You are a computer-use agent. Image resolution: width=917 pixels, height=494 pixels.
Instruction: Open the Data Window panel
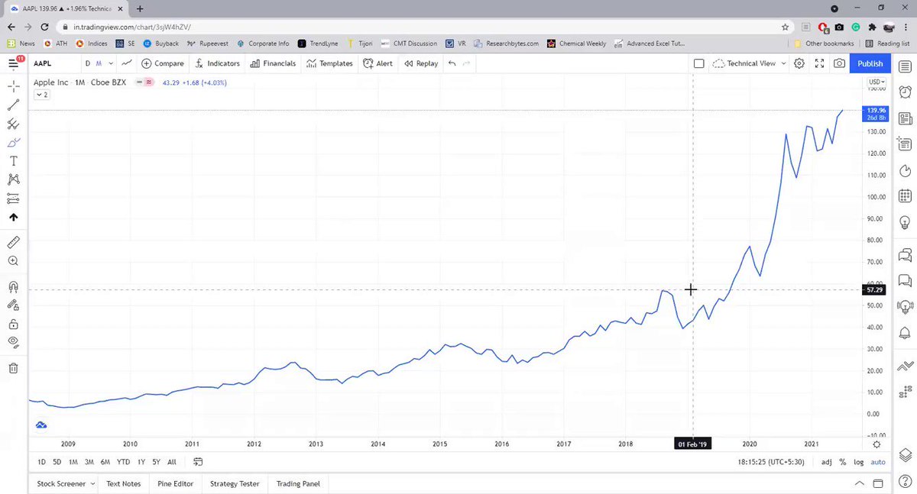(x=906, y=144)
